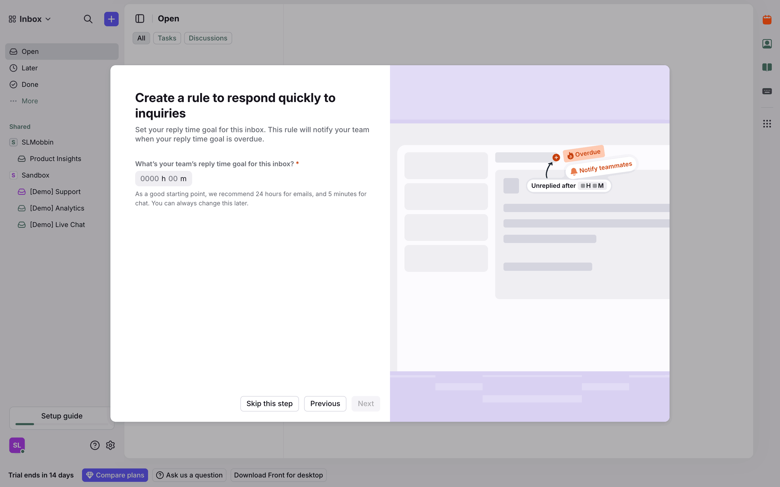Switch to the Discussions tab
780x487 pixels.
pyautogui.click(x=208, y=38)
